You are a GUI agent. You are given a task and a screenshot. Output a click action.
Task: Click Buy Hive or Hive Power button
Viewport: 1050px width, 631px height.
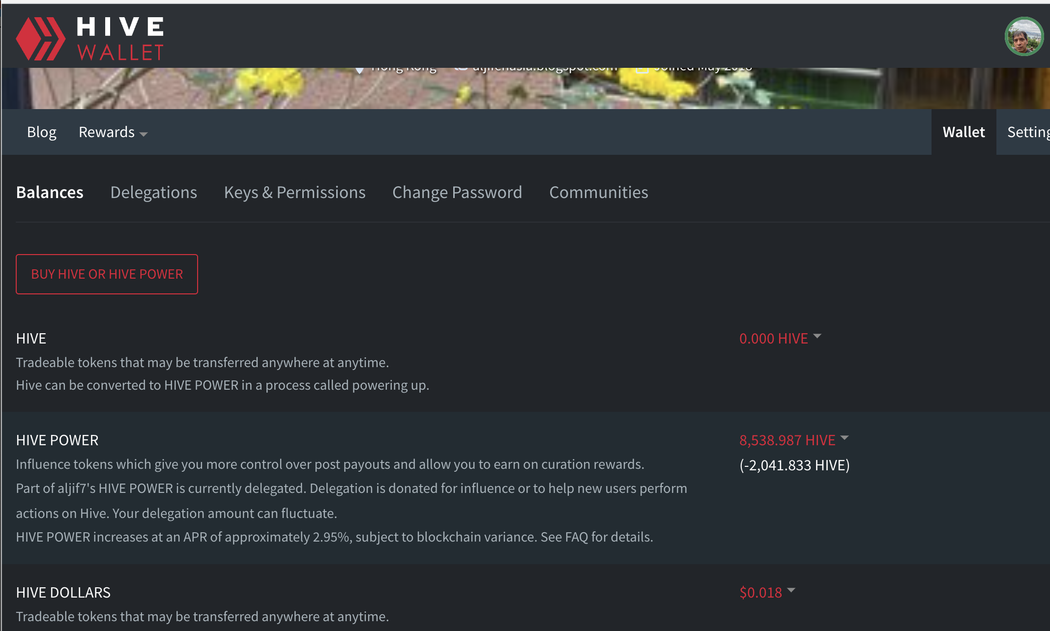(x=107, y=274)
